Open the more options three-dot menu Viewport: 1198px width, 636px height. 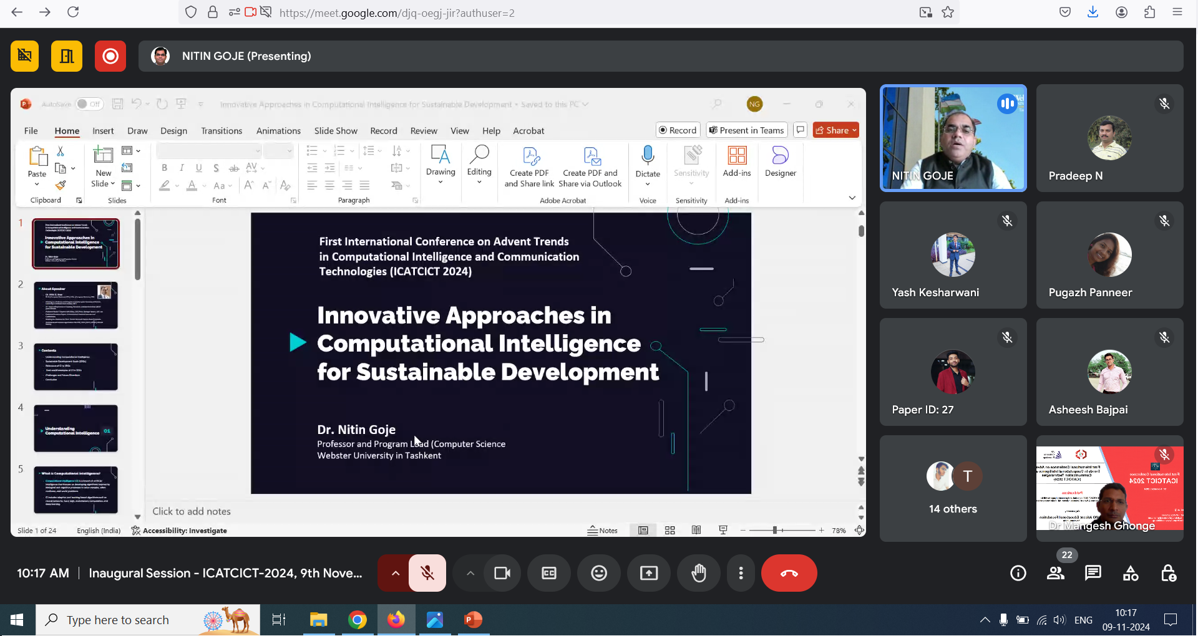point(741,573)
